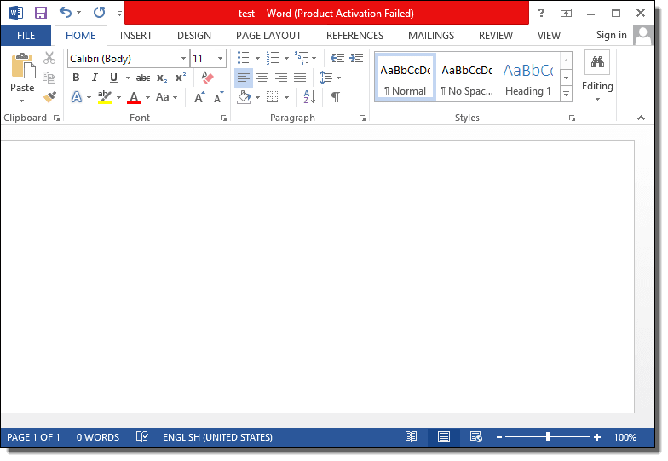The height and width of the screenshot is (461, 668).
Task: Apply the Normal style
Action: point(406,77)
